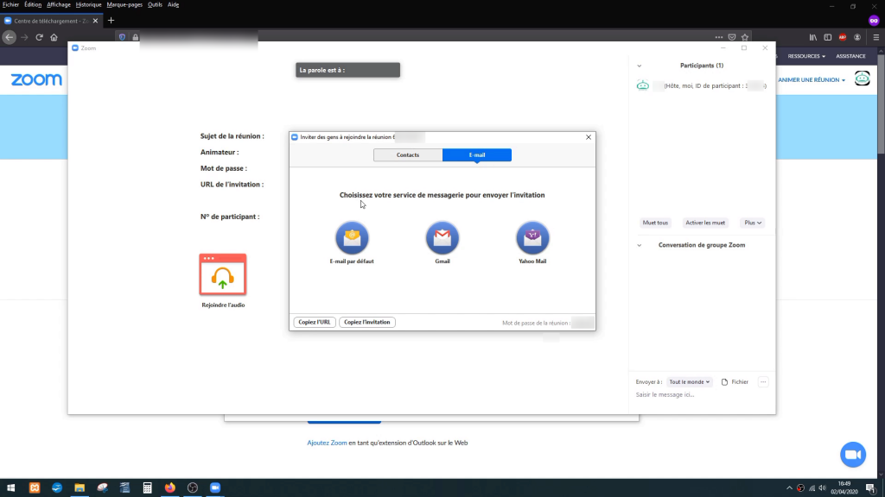Image resolution: width=885 pixels, height=497 pixels.
Task: Choose the Yahoo Mail service icon
Action: [532, 238]
